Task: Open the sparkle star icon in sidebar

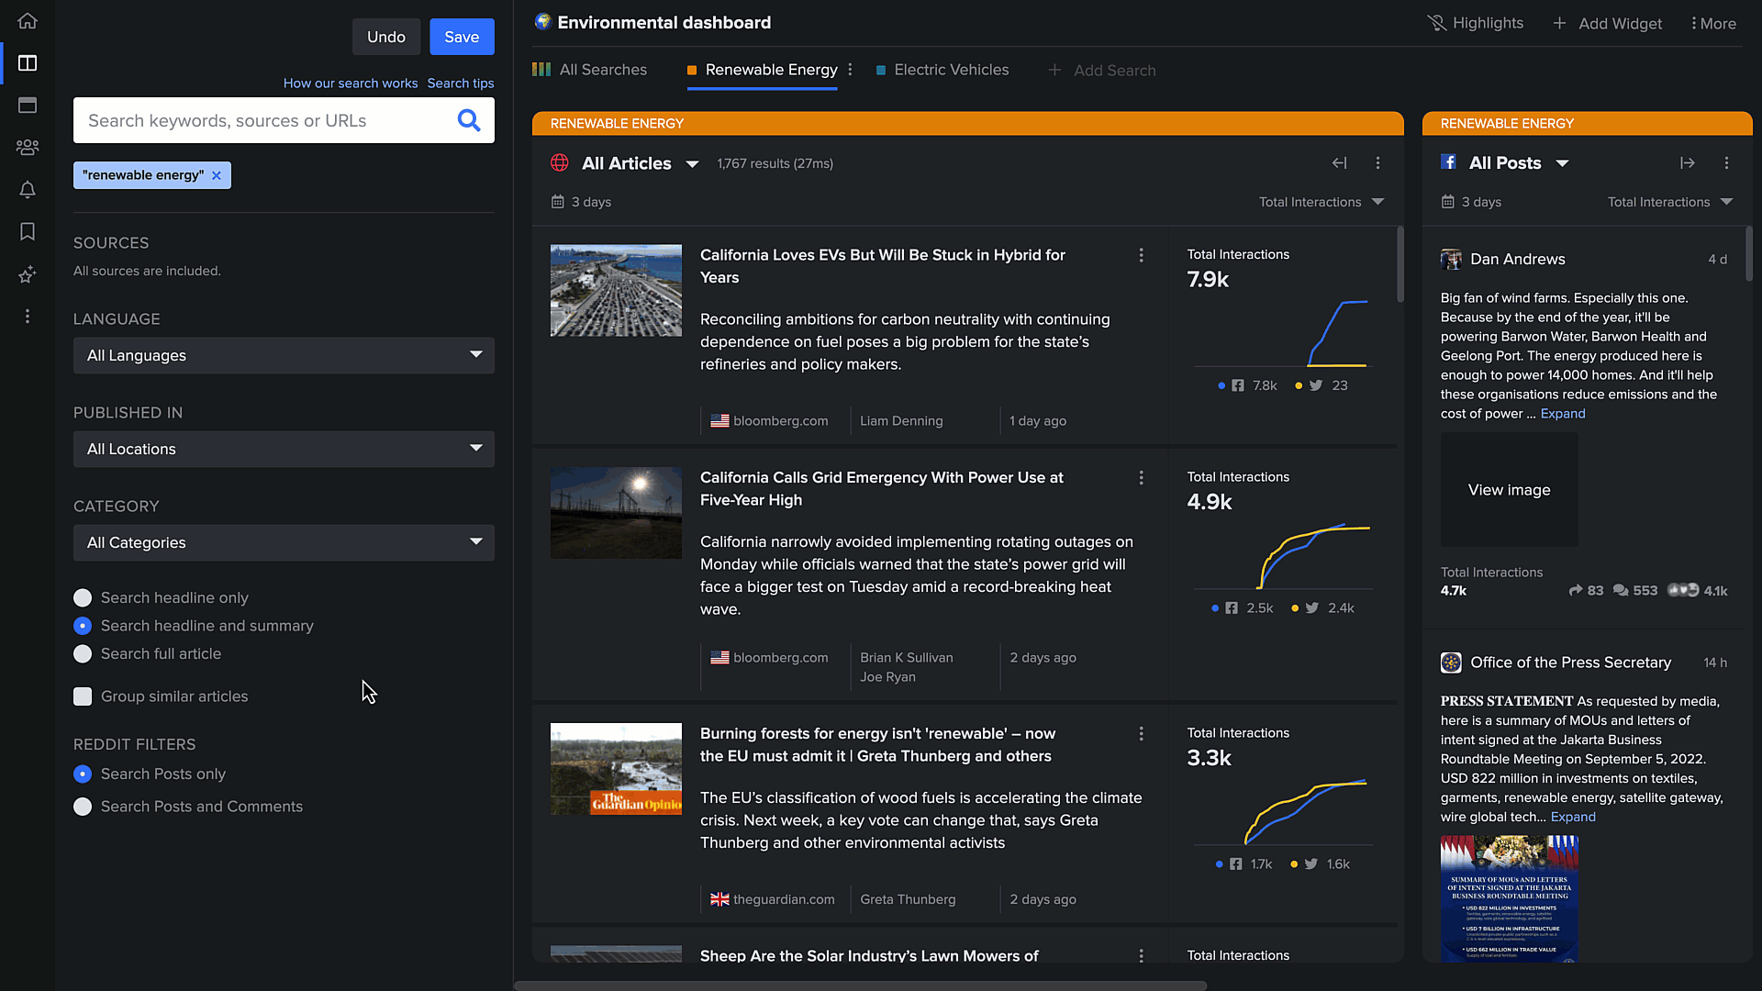Action: click(28, 273)
